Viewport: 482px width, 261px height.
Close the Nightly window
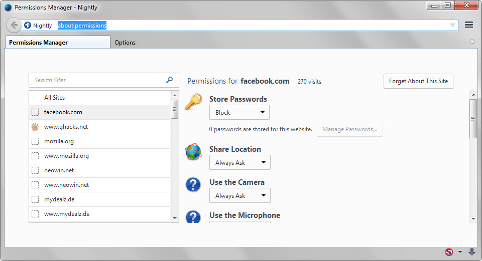[466, 5]
